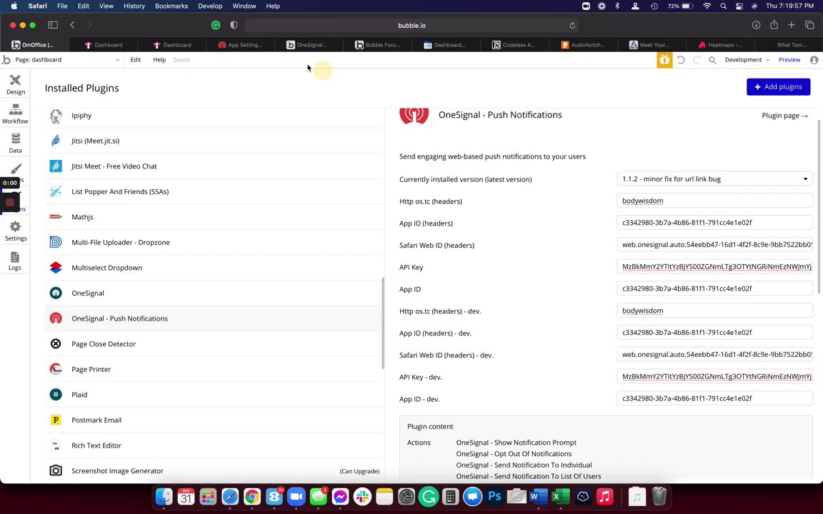Open a new tab with plus icon
This screenshot has width=823, height=514.
[x=792, y=25]
